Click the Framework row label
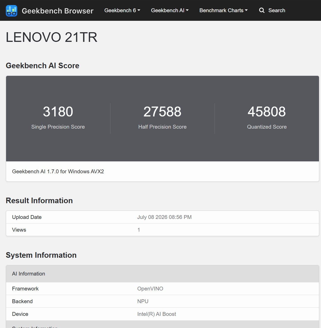321x328 pixels. coord(25,289)
